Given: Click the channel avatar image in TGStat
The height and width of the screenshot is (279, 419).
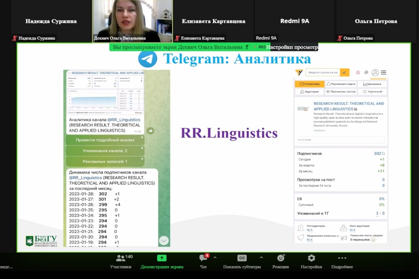Looking at the screenshot, I should tap(303, 109).
